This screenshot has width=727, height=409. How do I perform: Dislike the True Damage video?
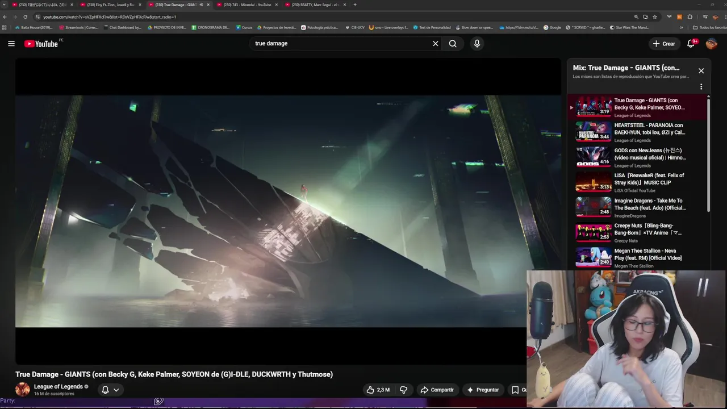(x=404, y=390)
